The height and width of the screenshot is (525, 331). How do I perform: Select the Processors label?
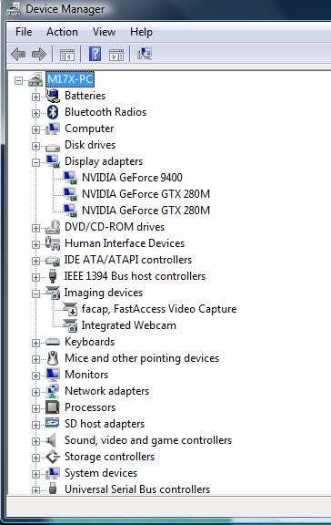(90, 407)
